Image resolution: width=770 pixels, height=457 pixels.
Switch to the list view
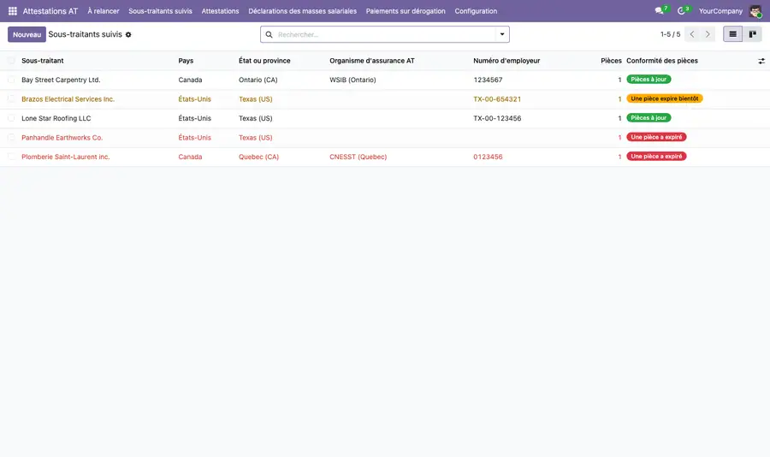(732, 34)
